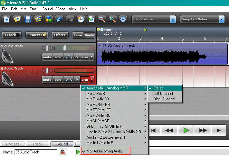Choose Auxiliary 2 L/Auxiliary 2 R input
Viewport: 229px width, 156px height.
point(115,137)
